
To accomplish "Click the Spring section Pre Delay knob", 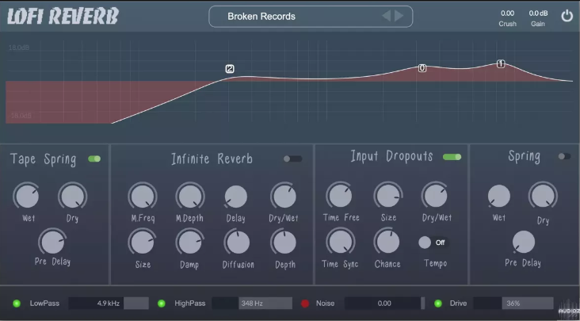I will click(524, 243).
